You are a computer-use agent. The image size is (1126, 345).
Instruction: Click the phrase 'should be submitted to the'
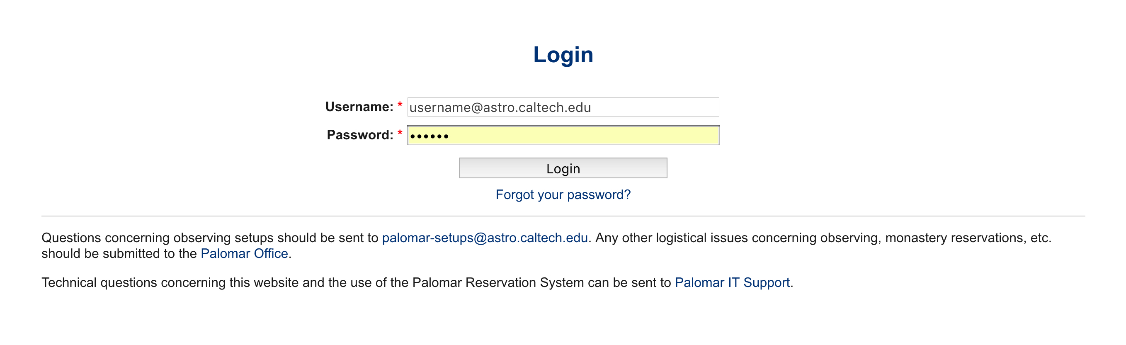119,254
